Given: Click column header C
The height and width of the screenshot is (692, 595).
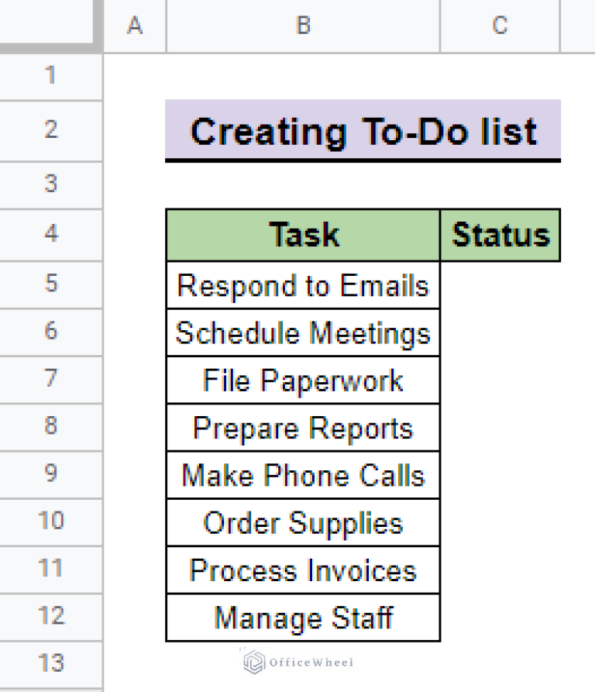Looking at the screenshot, I should click(500, 26).
